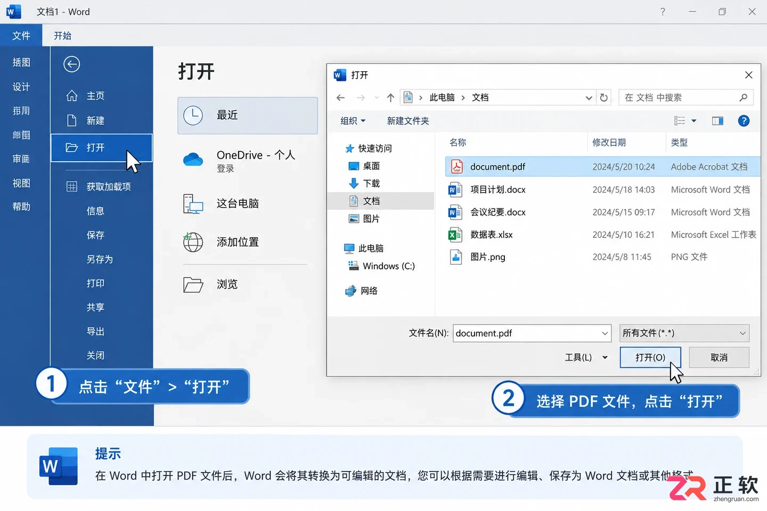Select 数据表.xlsx file
Image resolution: width=767 pixels, height=511 pixels.
point(602,235)
